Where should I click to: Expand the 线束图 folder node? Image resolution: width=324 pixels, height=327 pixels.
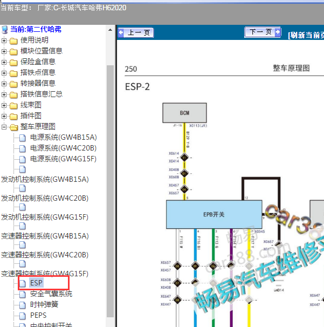pyautogui.click(x=4, y=106)
